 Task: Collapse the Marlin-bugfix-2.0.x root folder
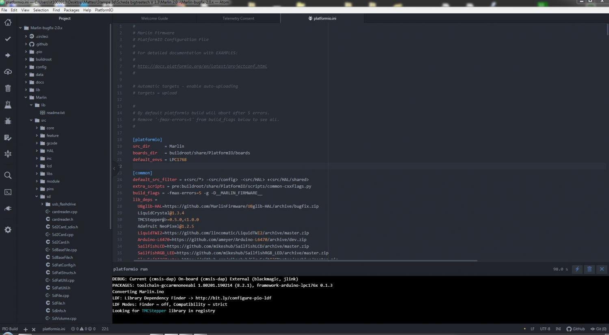click(x=21, y=28)
